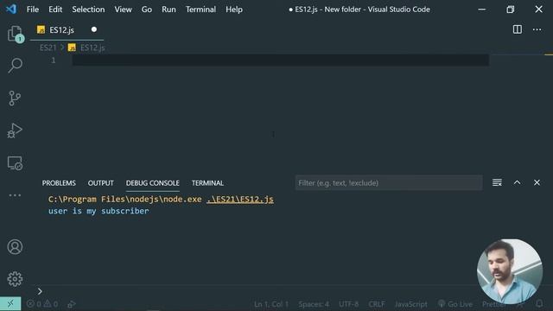Go to line via Ln 1, Col 1
553x311 pixels.
(x=271, y=303)
